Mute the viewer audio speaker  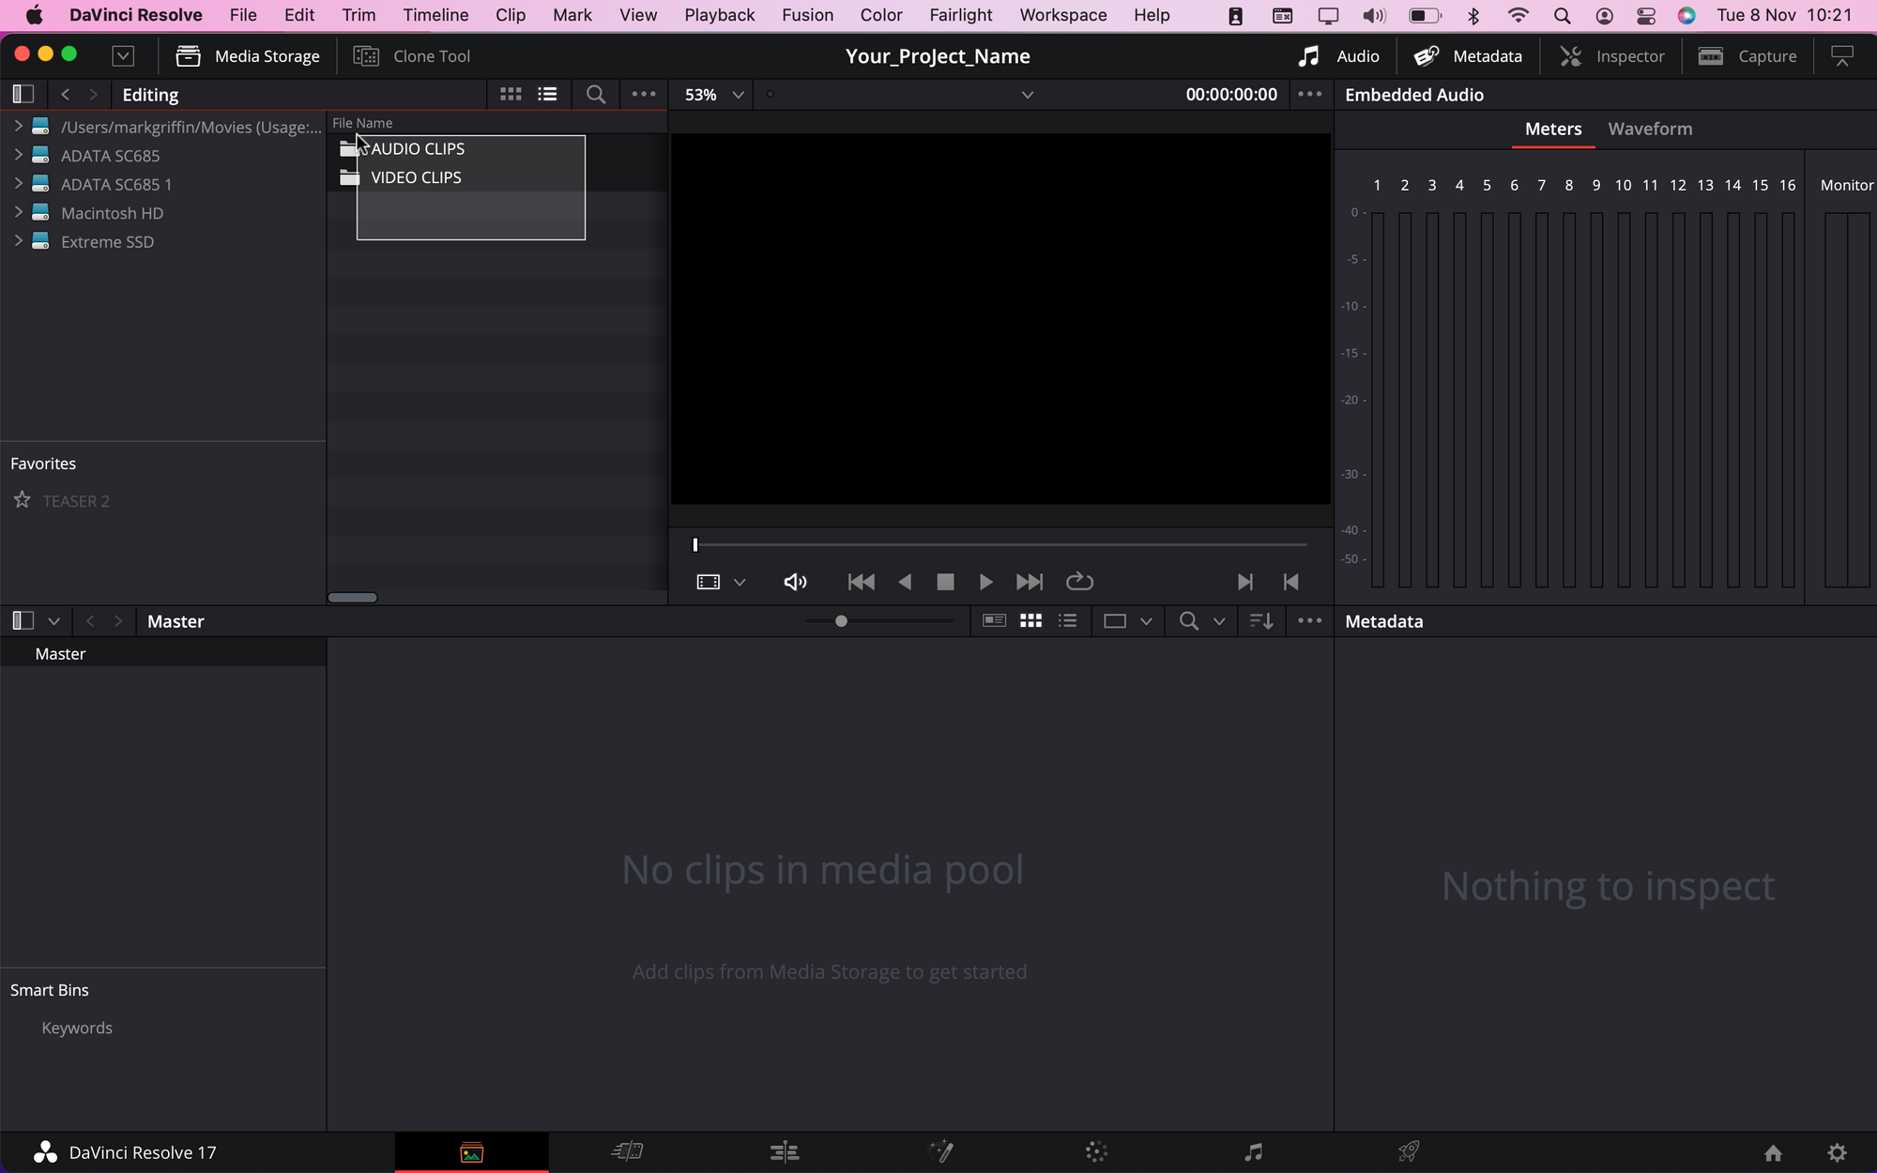[795, 582]
